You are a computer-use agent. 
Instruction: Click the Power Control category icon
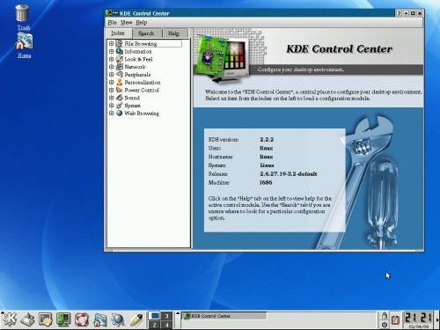point(119,90)
